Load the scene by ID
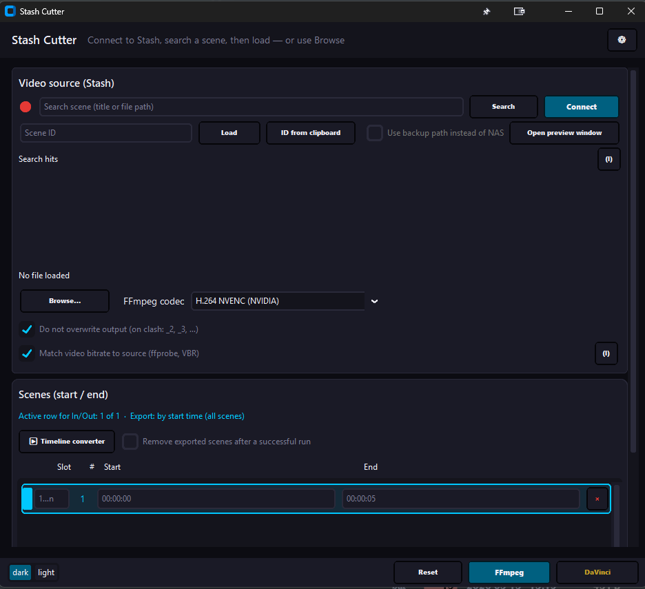The image size is (645, 589). (229, 133)
